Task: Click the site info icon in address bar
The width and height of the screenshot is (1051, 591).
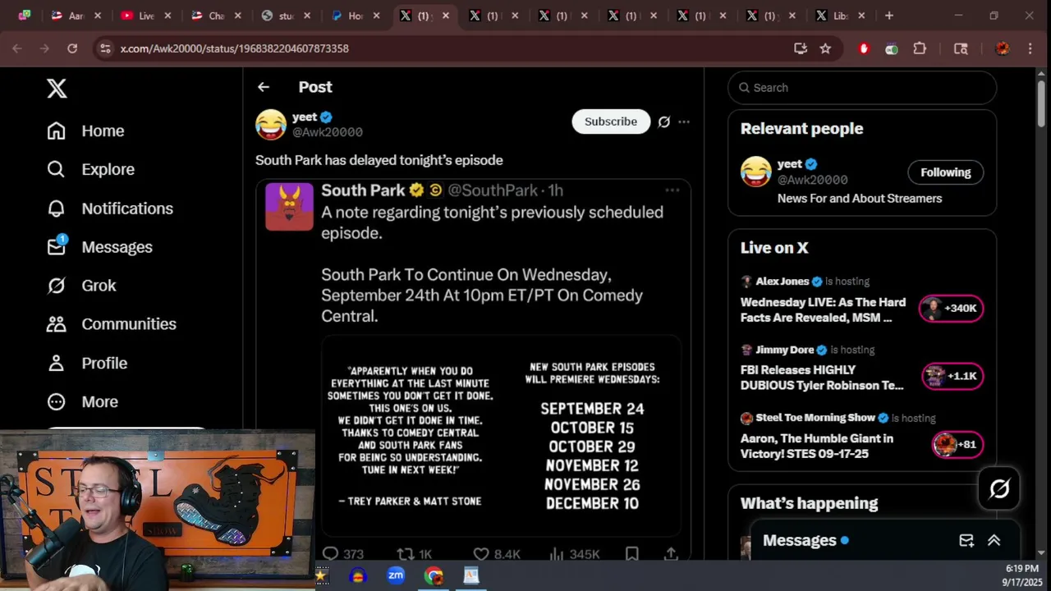Action: click(105, 48)
